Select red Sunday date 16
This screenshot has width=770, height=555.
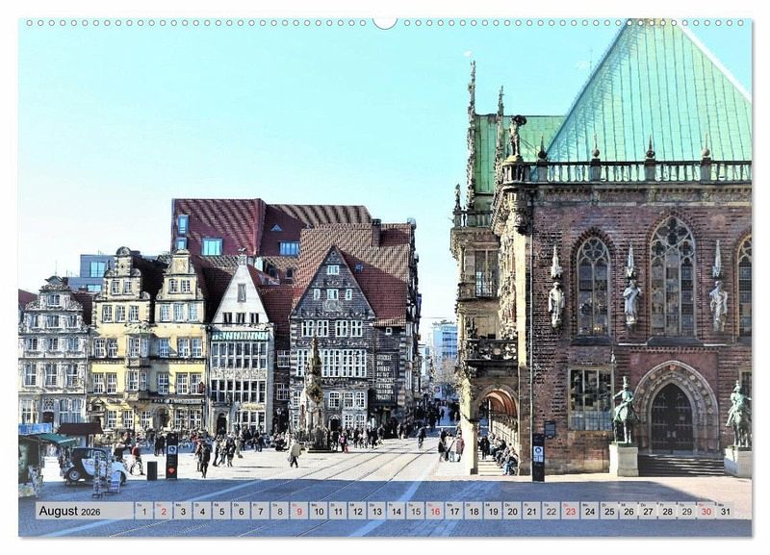click(434, 512)
